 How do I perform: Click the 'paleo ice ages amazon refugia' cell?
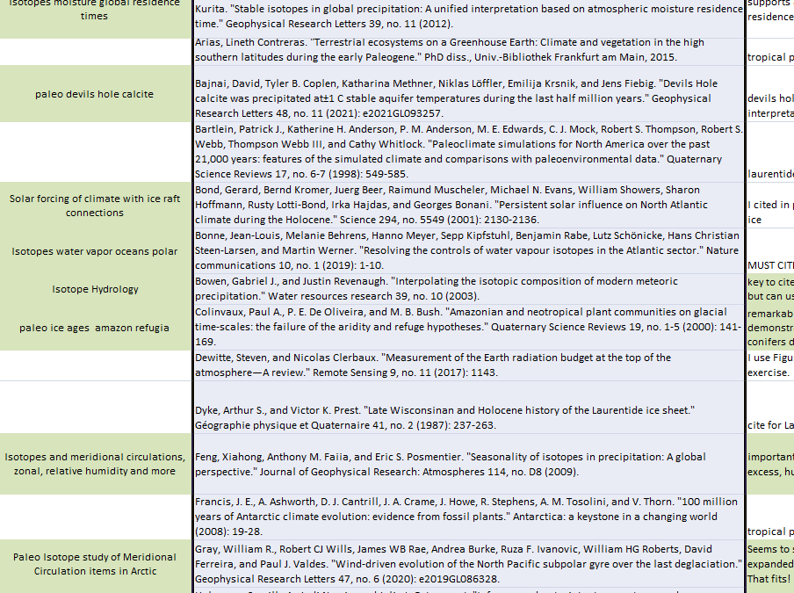click(x=95, y=328)
